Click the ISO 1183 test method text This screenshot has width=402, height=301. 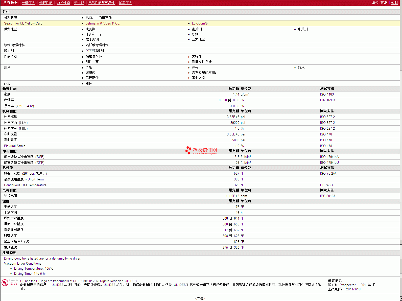point(327,94)
